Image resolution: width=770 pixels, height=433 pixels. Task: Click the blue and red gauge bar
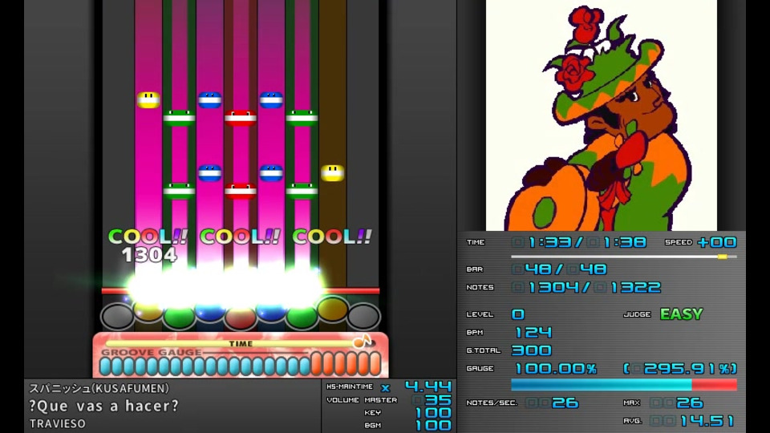tap(624, 385)
